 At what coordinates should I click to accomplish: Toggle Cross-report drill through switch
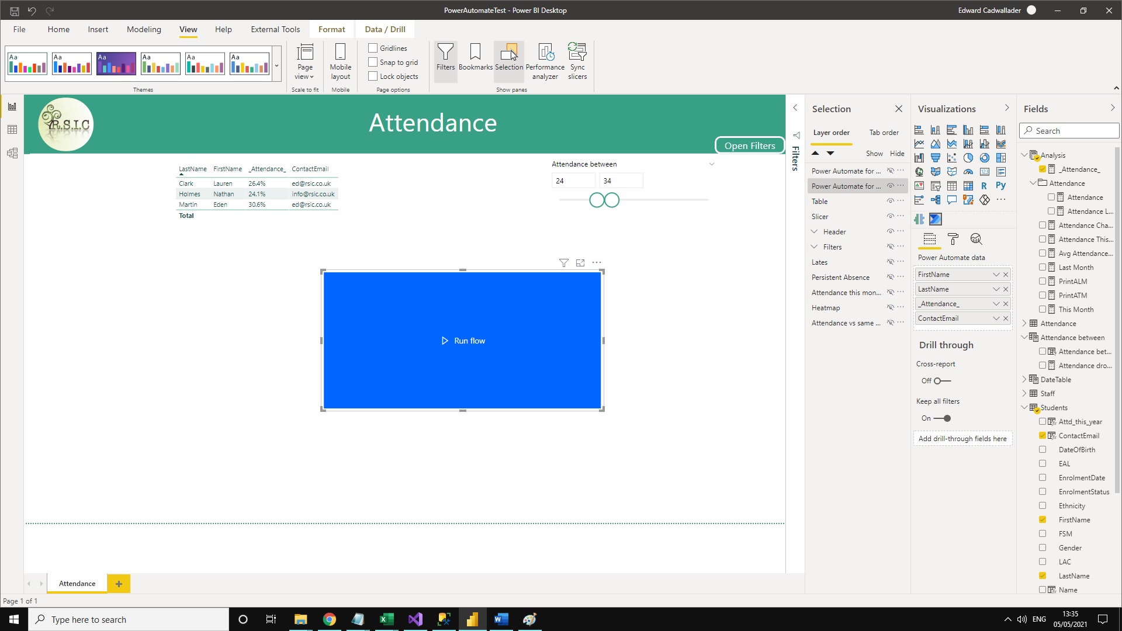[942, 381]
